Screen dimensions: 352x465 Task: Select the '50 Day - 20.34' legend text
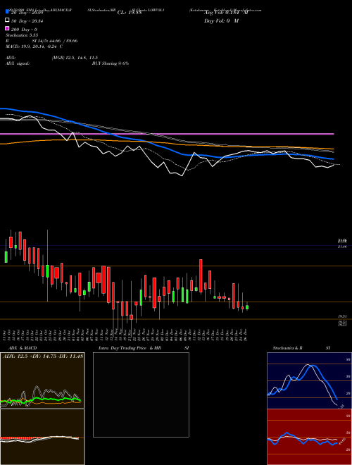[x=26, y=20]
